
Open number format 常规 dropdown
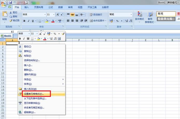tap(131, 15)
